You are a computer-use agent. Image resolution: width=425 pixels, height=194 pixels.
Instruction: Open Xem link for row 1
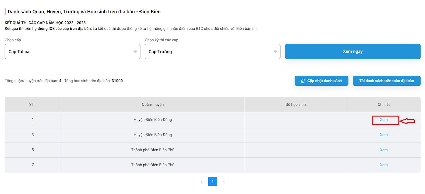(384, 120)
